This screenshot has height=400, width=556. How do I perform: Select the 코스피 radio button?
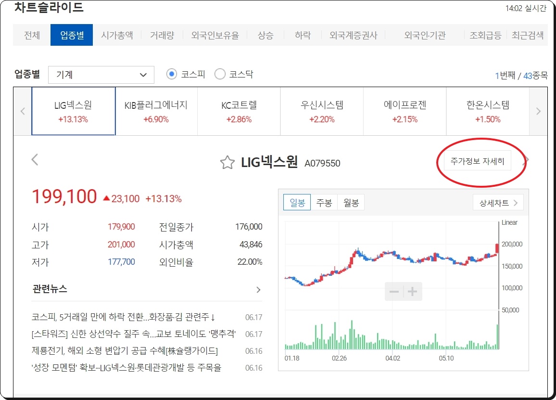pyautogui.click(x=172, y=74)
